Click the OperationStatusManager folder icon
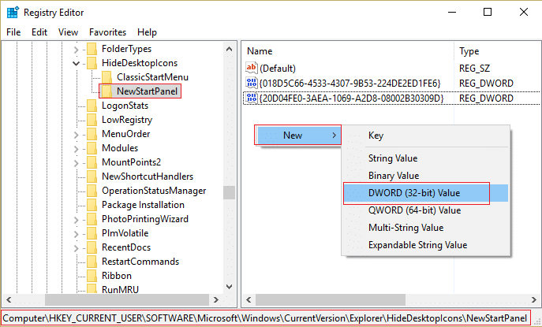Viewport: 542px width, 327px height. pyautogui.click(x=92, y=191)
